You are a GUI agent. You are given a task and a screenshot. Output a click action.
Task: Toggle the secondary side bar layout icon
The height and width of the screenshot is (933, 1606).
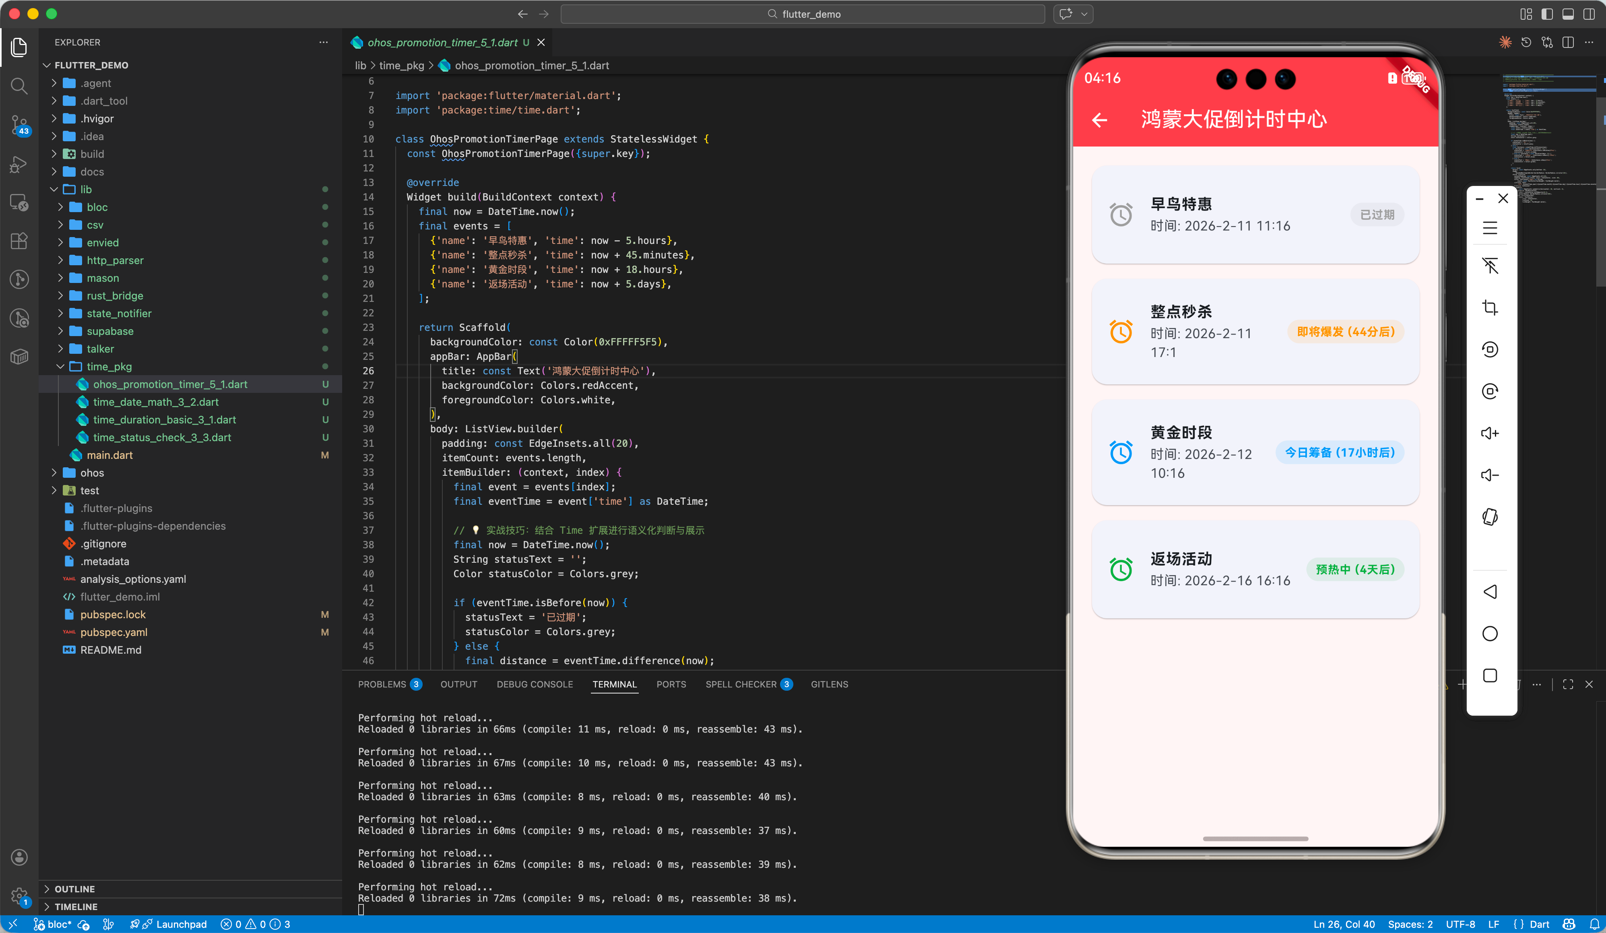[1589, 14]
